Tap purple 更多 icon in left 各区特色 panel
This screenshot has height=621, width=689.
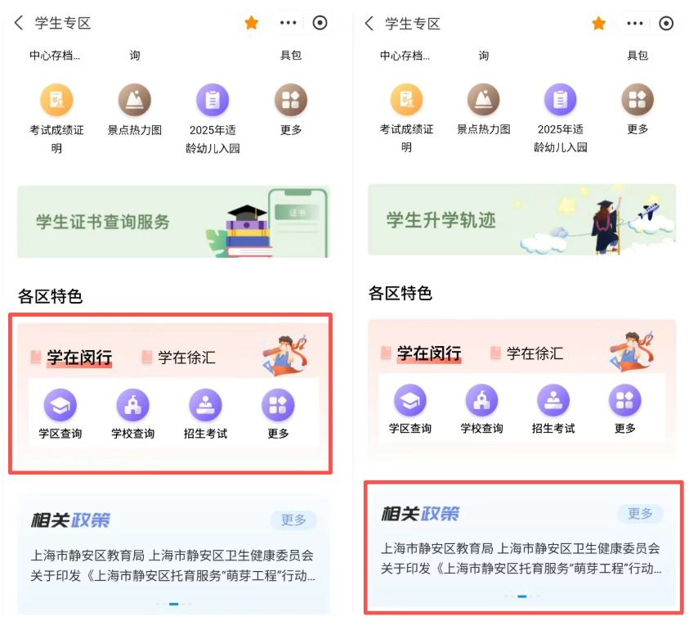coord(278,405)
